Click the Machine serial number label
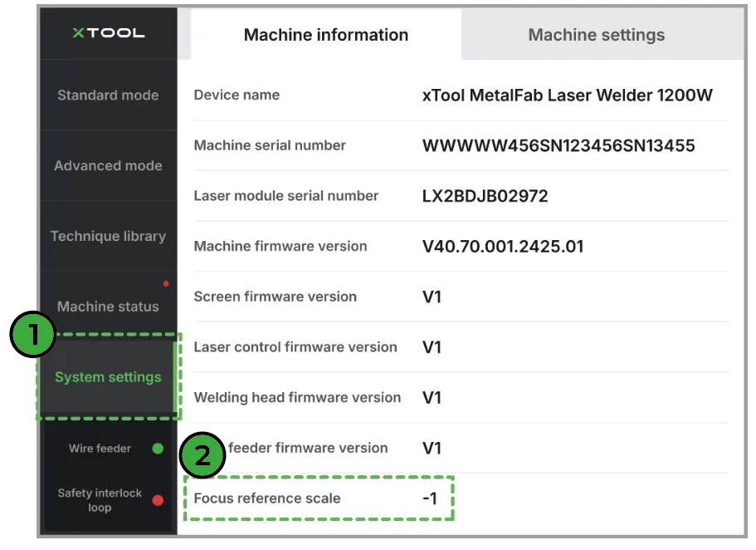Viewport: 756px width, 550px height. click(x=270, y=145)
